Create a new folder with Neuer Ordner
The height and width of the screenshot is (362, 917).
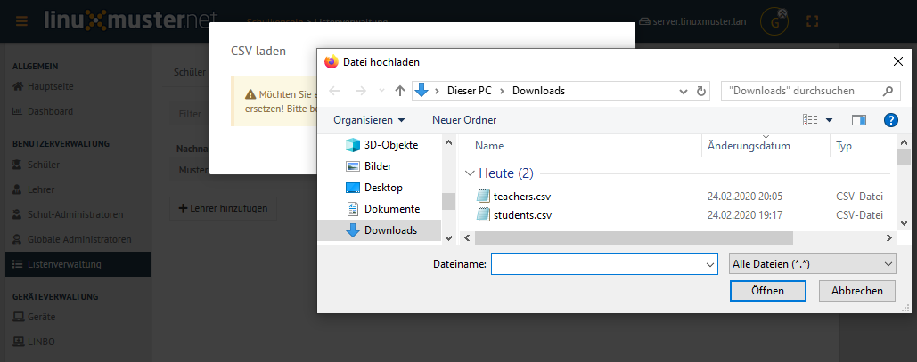(x=464, y=120)
